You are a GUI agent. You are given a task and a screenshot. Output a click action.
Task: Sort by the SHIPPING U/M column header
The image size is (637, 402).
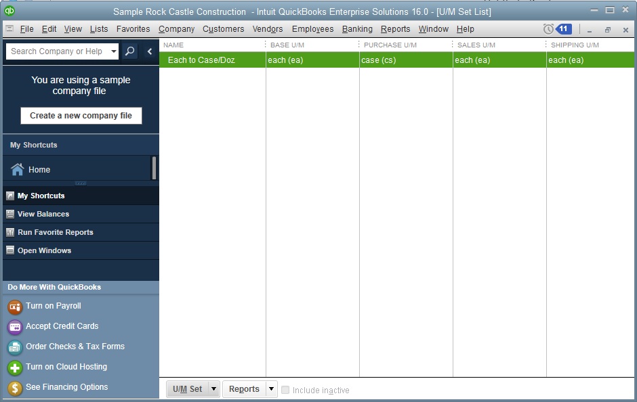click(x=591, y=45)
